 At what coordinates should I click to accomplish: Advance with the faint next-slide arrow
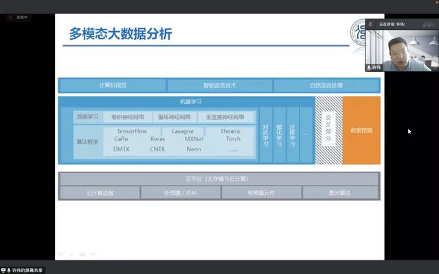pos(93,254)
